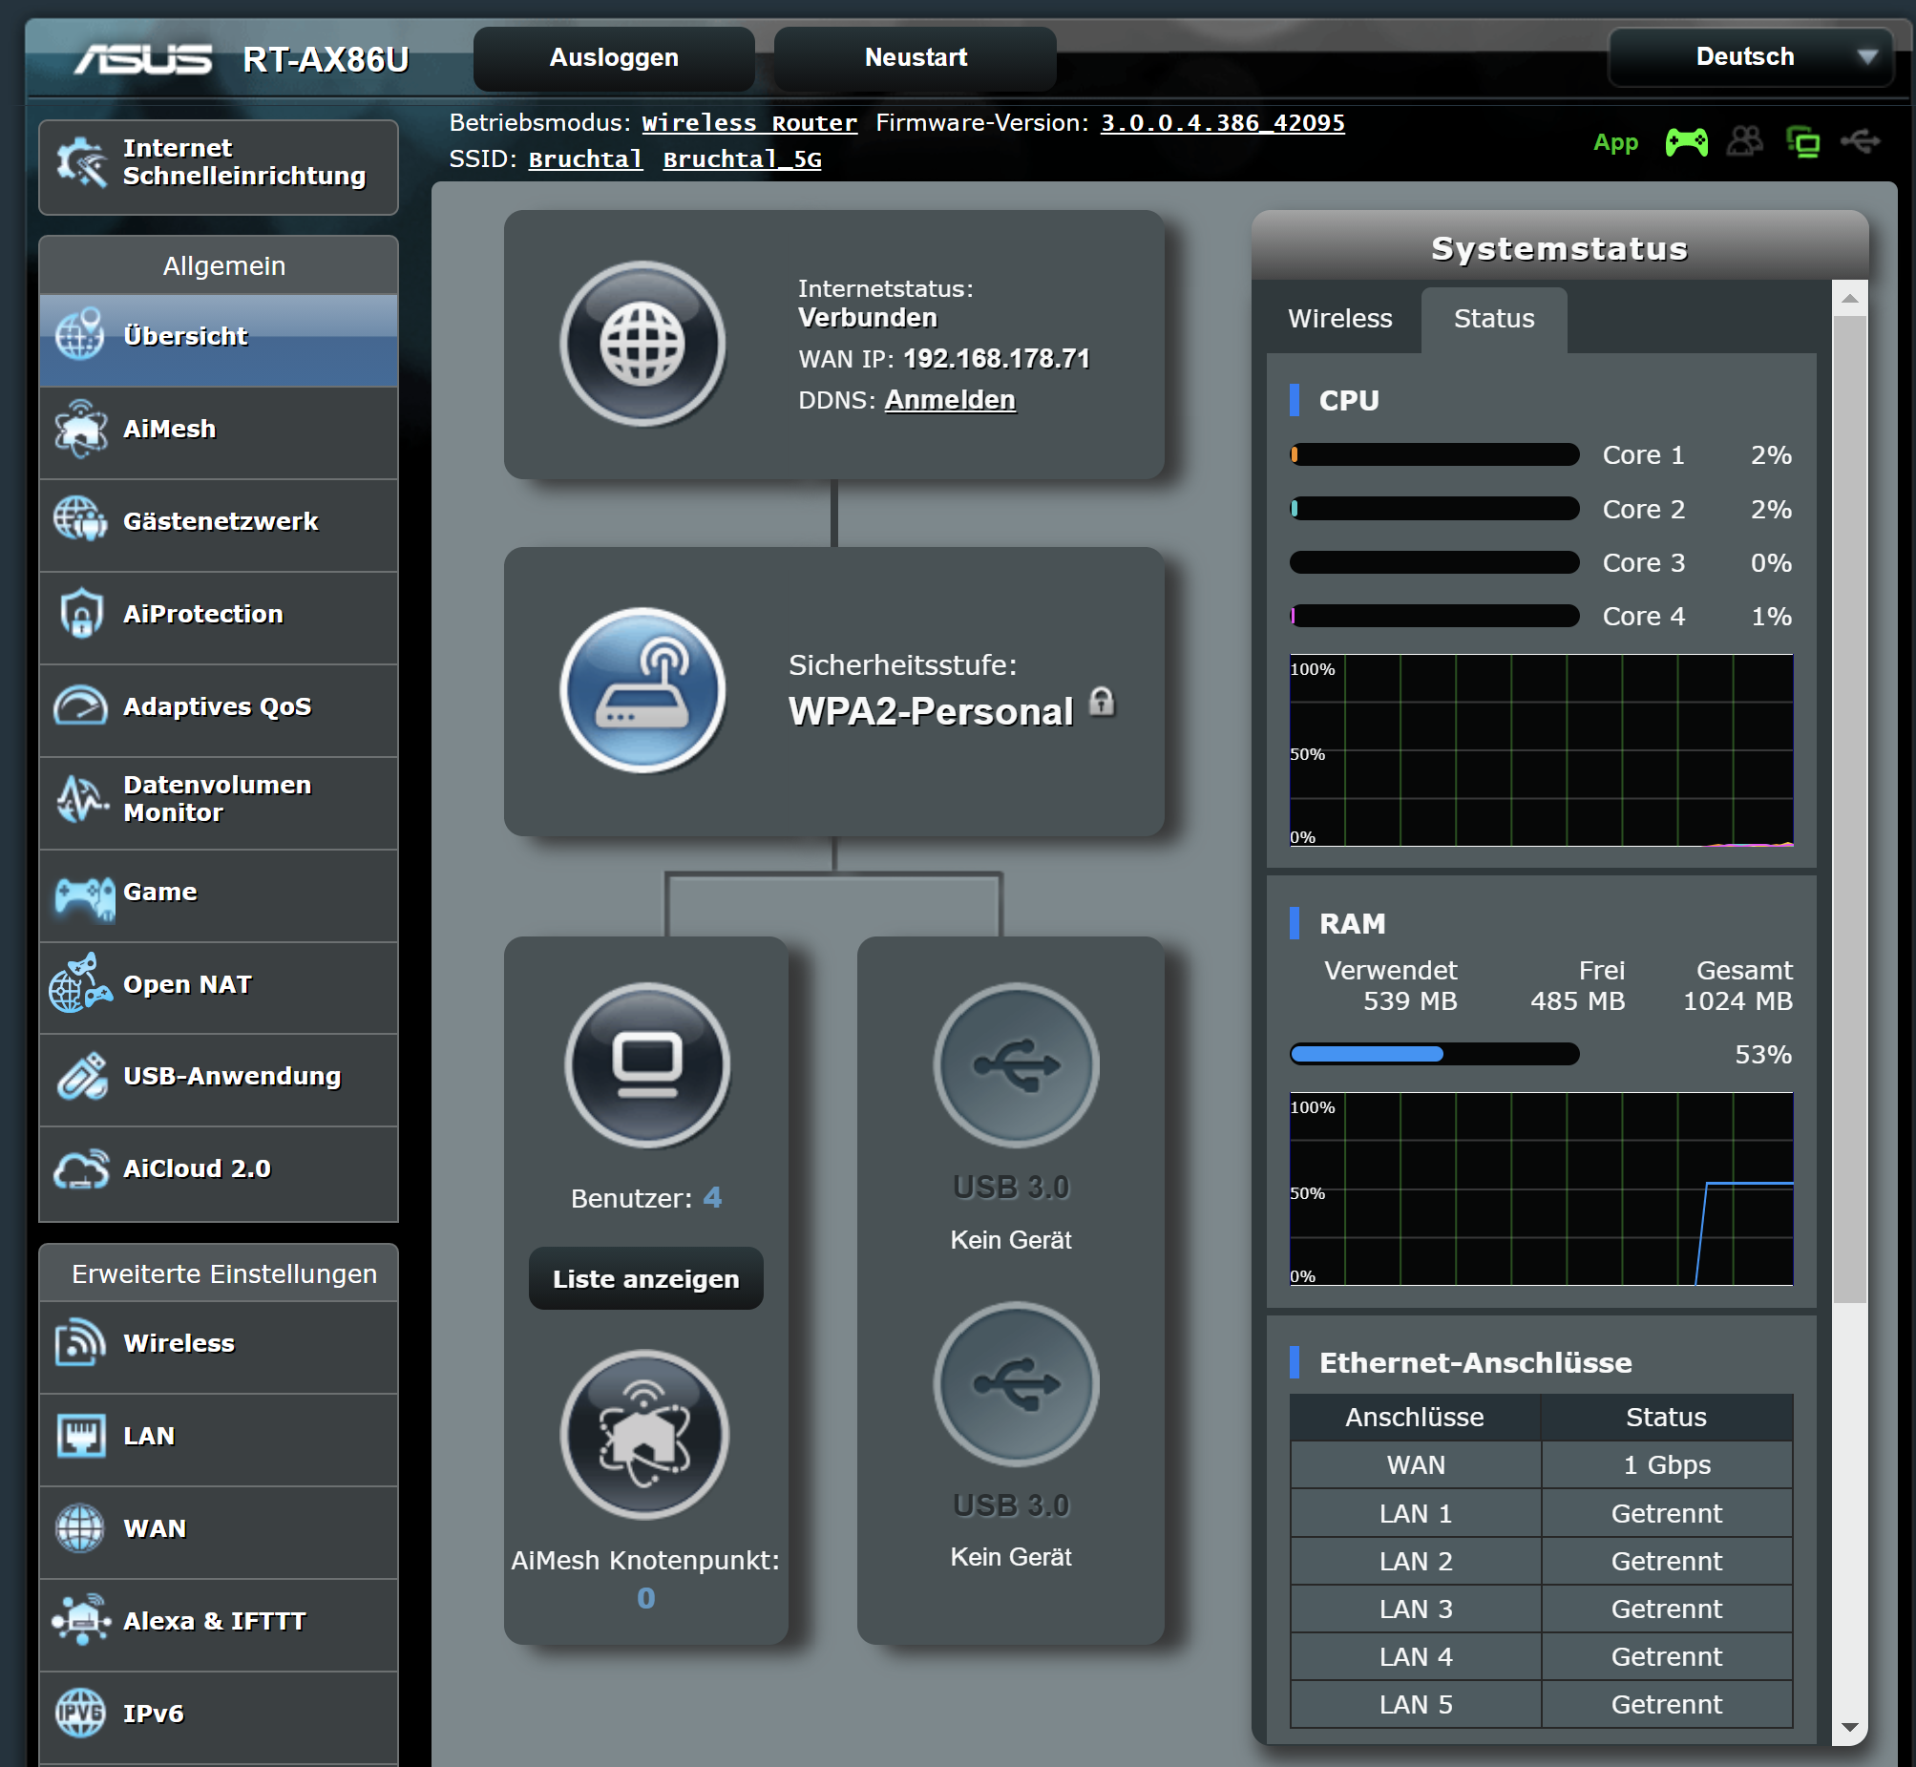Click the Benutzer count 4
The width and height of the screenshot is (1916, 1767).
712,1197
